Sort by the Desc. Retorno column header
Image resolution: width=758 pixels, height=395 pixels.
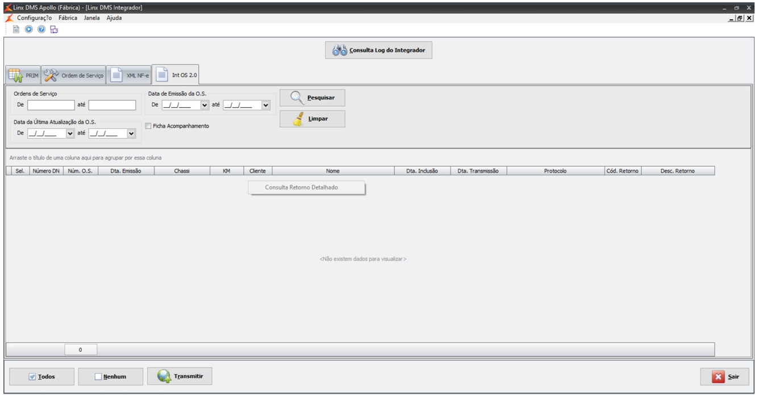678,171
